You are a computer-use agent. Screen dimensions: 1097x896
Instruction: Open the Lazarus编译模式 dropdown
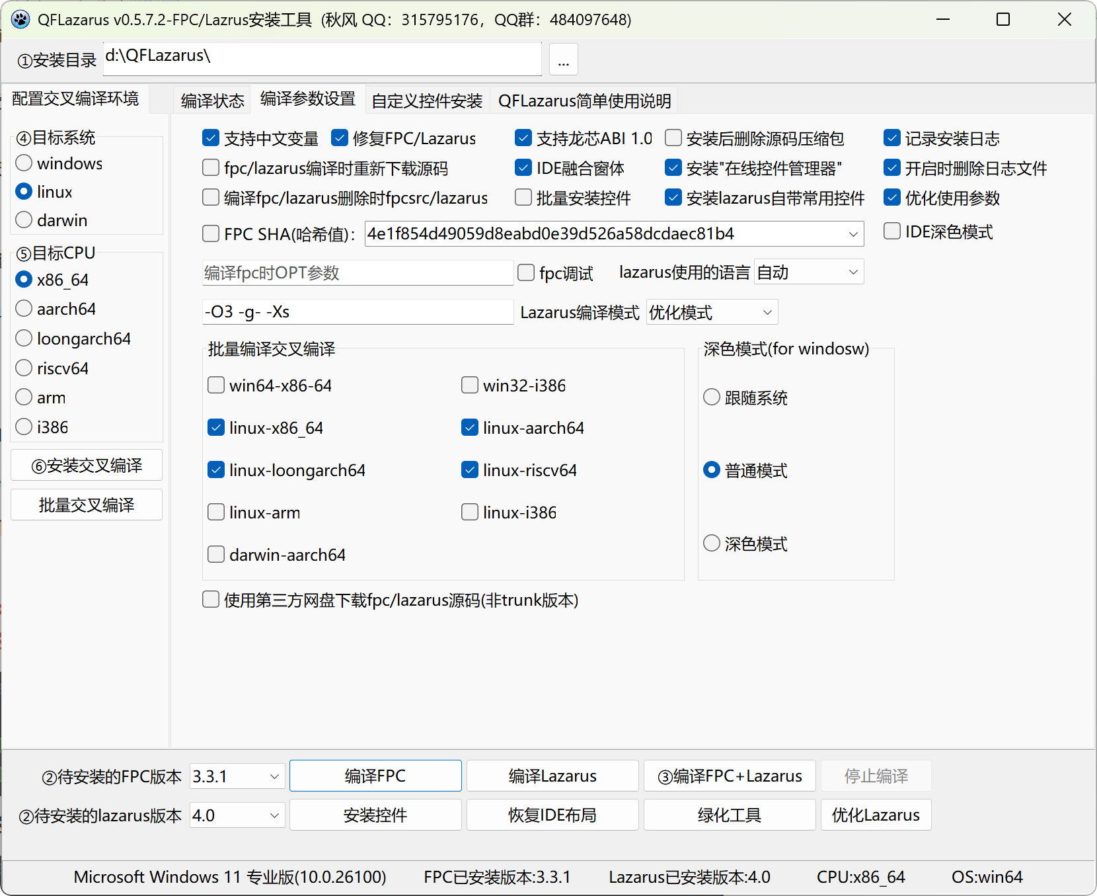[x=712, y=312]
